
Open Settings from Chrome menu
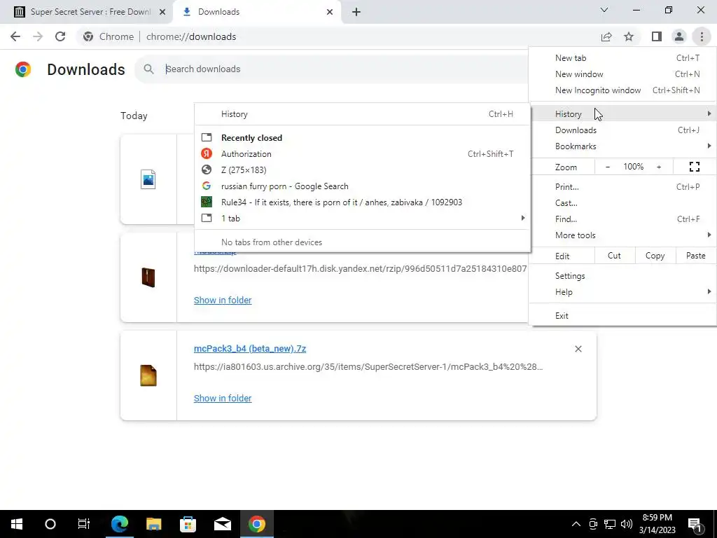(x=622, y=276)
